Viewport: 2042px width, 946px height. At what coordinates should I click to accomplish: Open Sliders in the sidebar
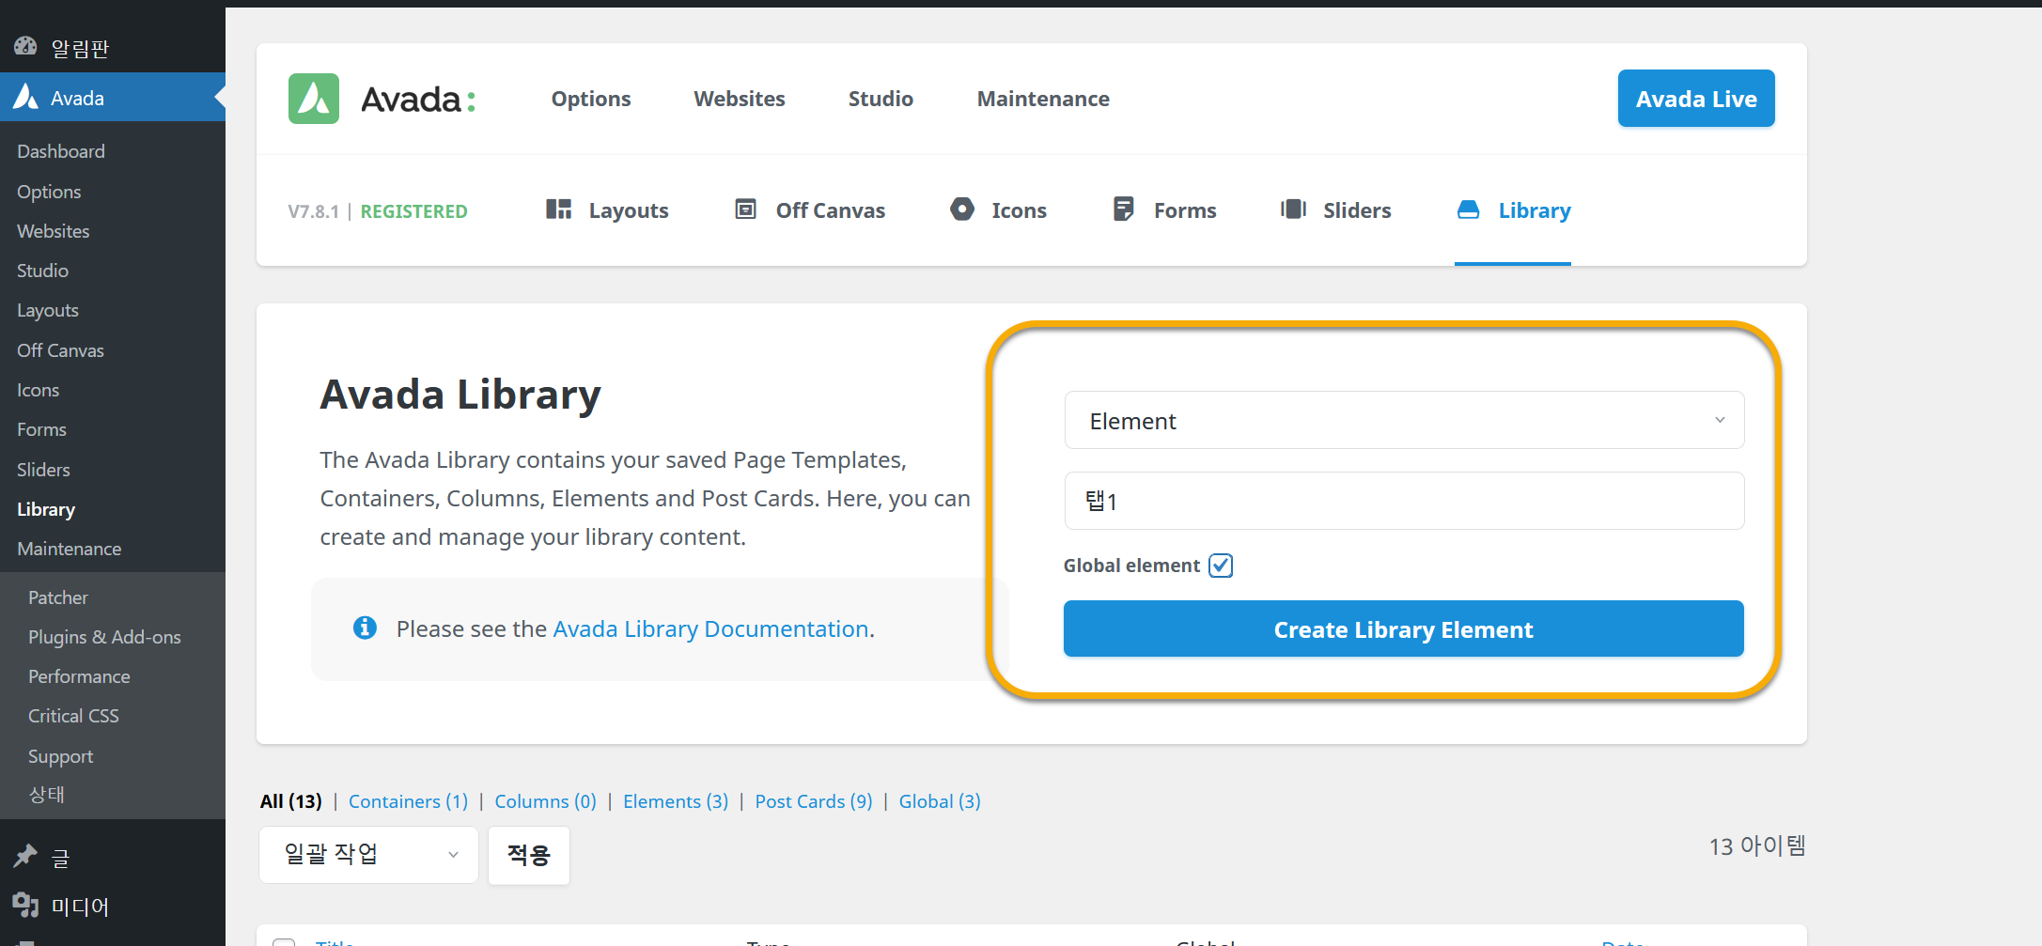coord(43,470)
